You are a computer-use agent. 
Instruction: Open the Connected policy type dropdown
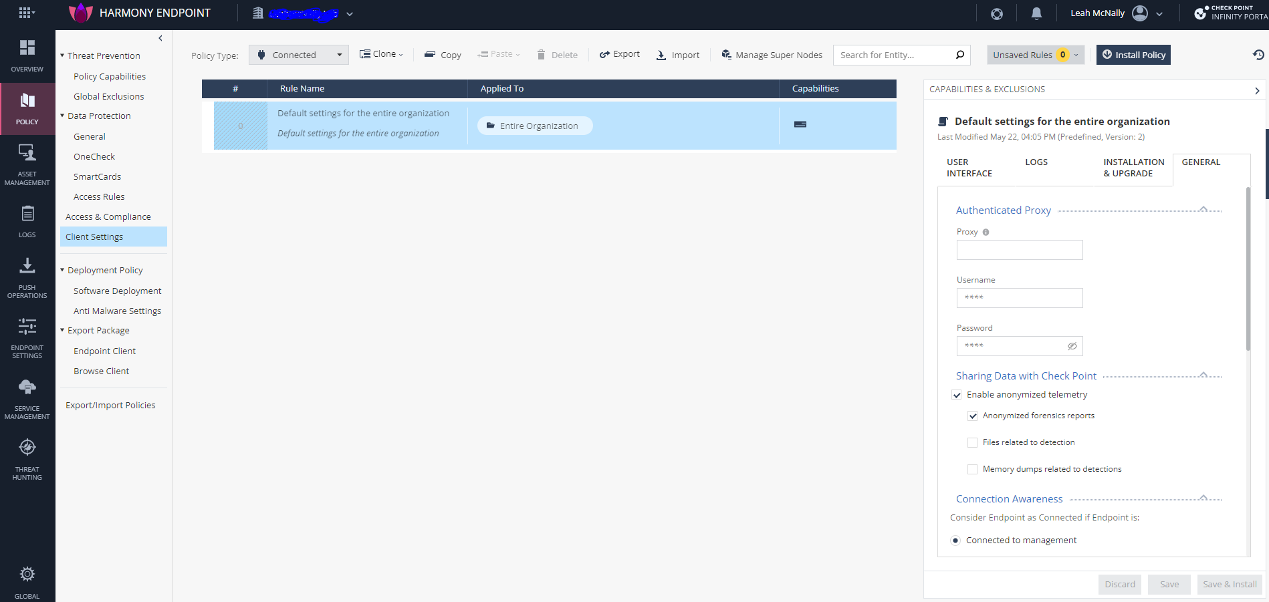[x=298, y=54]
